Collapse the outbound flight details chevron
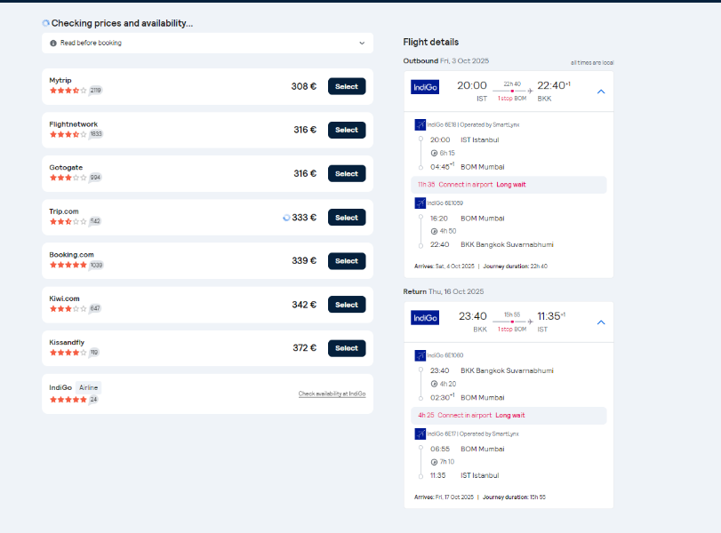The image size is (721, 533). (601, 91)
